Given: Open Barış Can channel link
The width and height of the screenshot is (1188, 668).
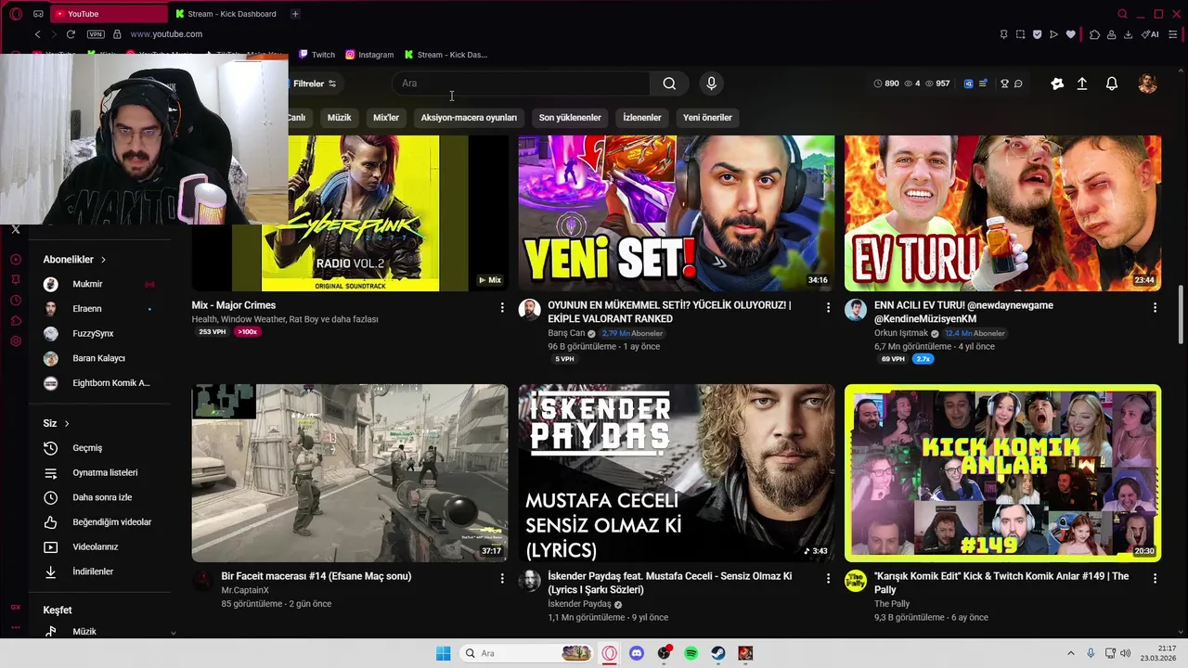Looking at the screenshot, I should click(x=566, y=333).
